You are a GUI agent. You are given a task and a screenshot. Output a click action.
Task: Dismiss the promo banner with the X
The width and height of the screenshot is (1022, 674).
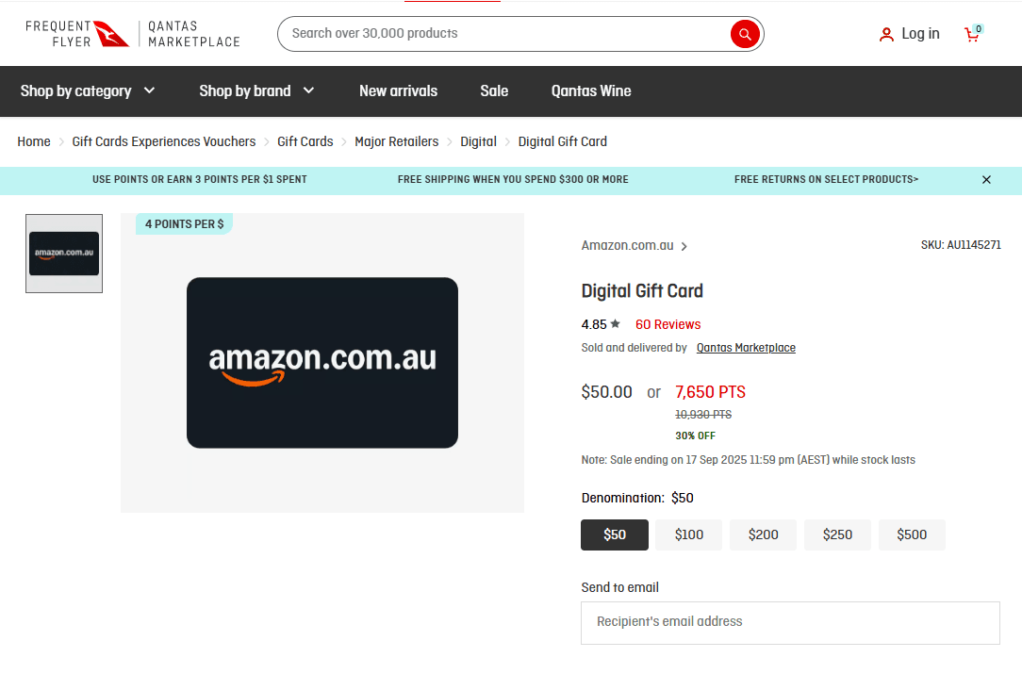986,180
